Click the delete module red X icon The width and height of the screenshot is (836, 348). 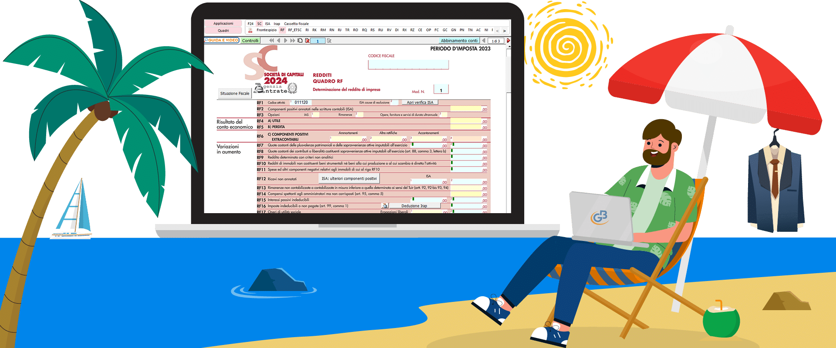pos(307,40)
